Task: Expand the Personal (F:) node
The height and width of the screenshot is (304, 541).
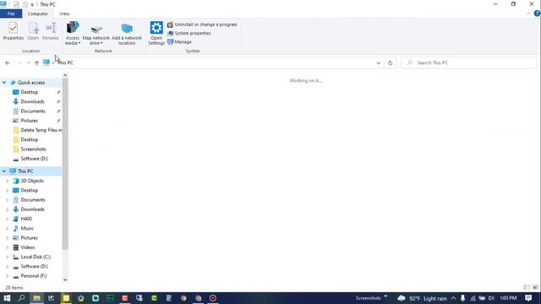Action: [x=8, y=276]
